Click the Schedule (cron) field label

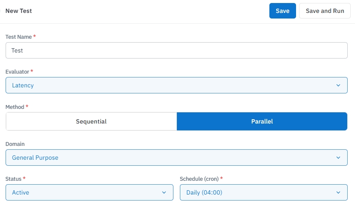pyautogui.click(x=199, y=178)
